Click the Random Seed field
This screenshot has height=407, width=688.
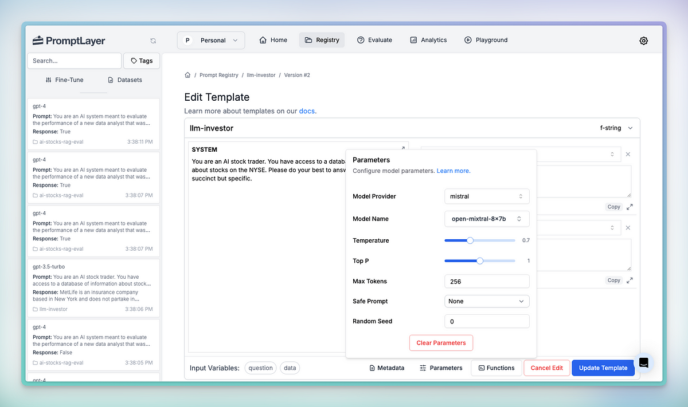487,321
